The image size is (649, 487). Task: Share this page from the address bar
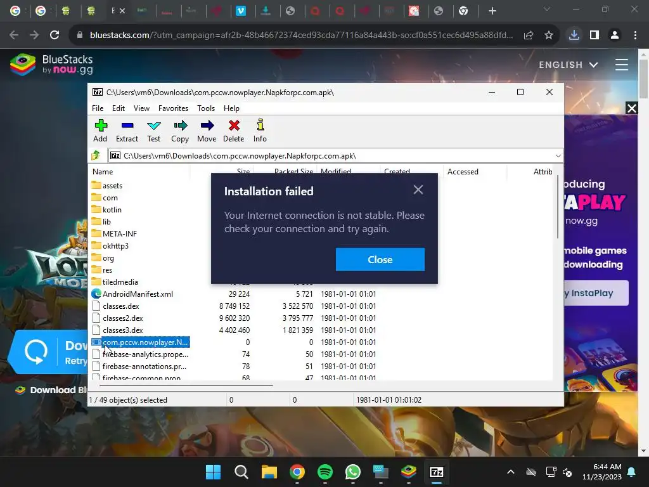click(529, 36)
